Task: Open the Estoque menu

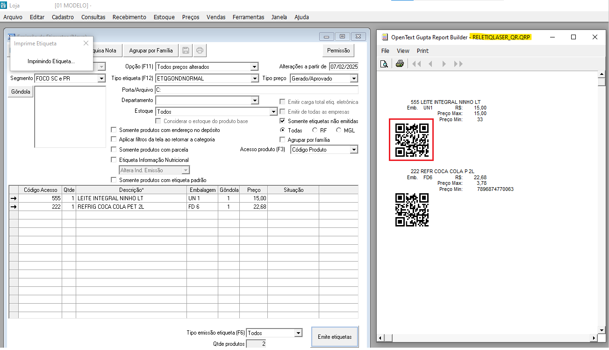Action: [164, 17]
